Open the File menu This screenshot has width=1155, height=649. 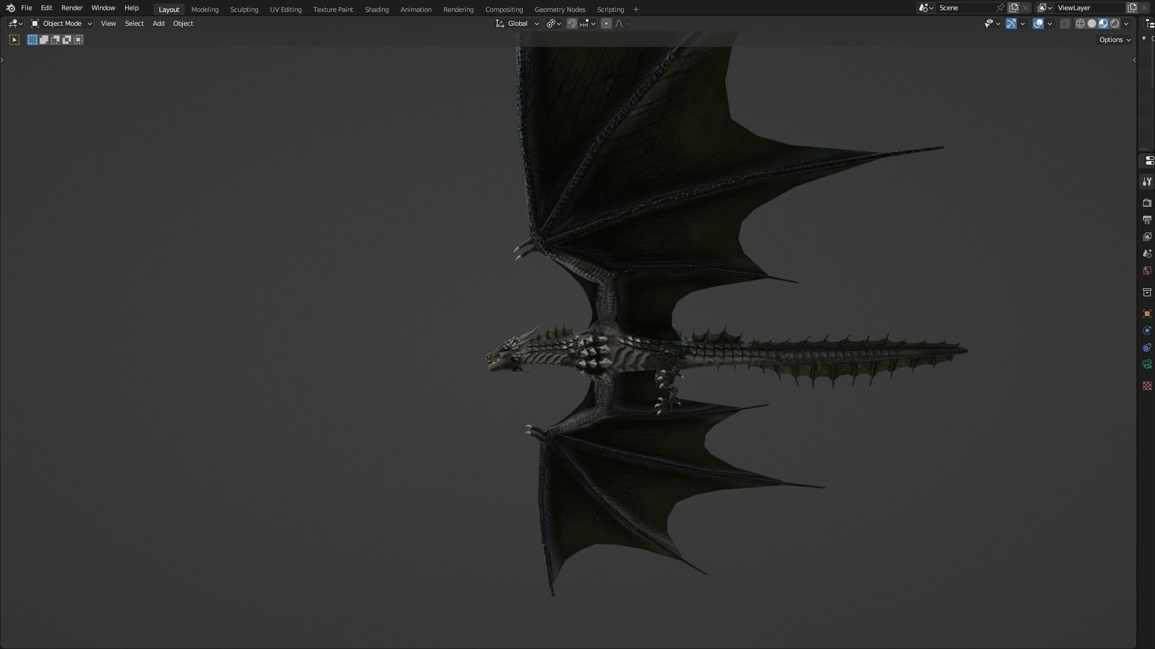[26, 8]
